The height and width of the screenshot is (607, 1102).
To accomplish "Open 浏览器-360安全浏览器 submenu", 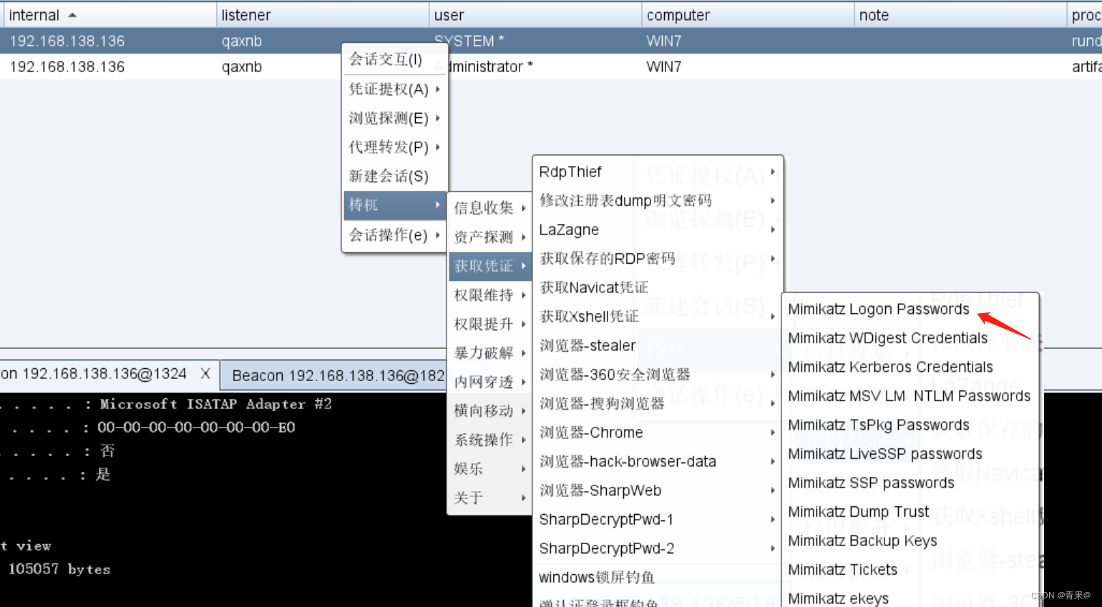I will pos(658,375).
